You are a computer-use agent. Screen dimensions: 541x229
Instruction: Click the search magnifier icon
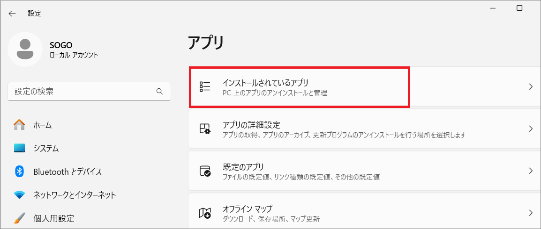tap(159, 91)
